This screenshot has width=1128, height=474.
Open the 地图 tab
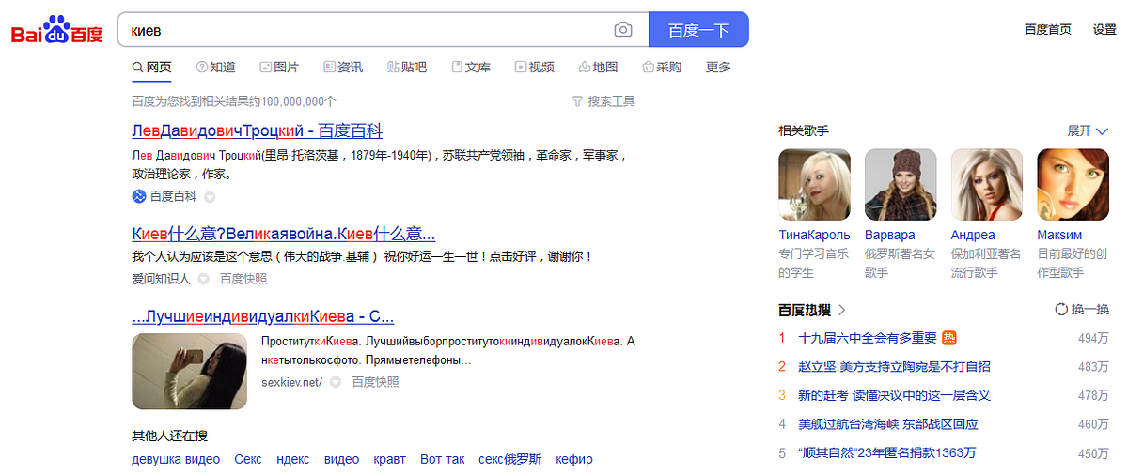click(x=599, y=68)
